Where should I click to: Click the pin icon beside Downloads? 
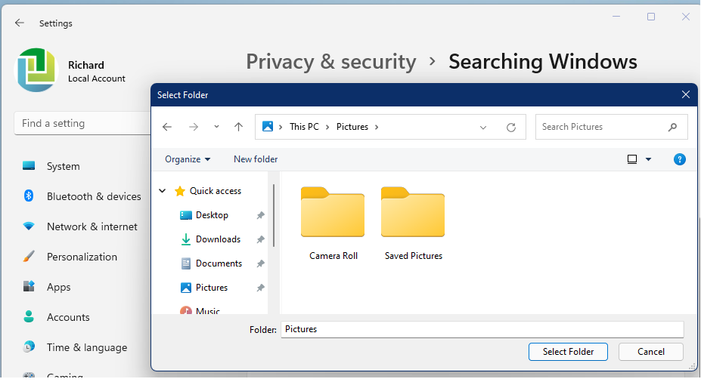[260, 239]
